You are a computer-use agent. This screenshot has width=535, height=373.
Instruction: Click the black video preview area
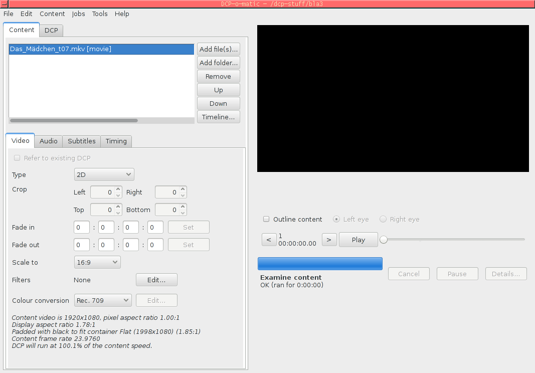[x=393, y=98]
